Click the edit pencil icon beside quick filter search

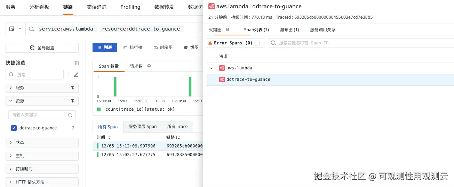pos(76,75)
